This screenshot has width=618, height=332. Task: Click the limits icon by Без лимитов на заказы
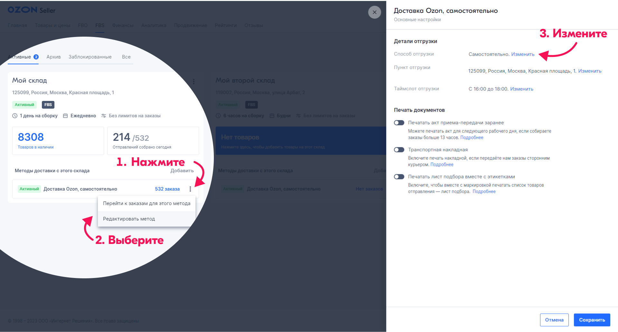pos(104,116)
